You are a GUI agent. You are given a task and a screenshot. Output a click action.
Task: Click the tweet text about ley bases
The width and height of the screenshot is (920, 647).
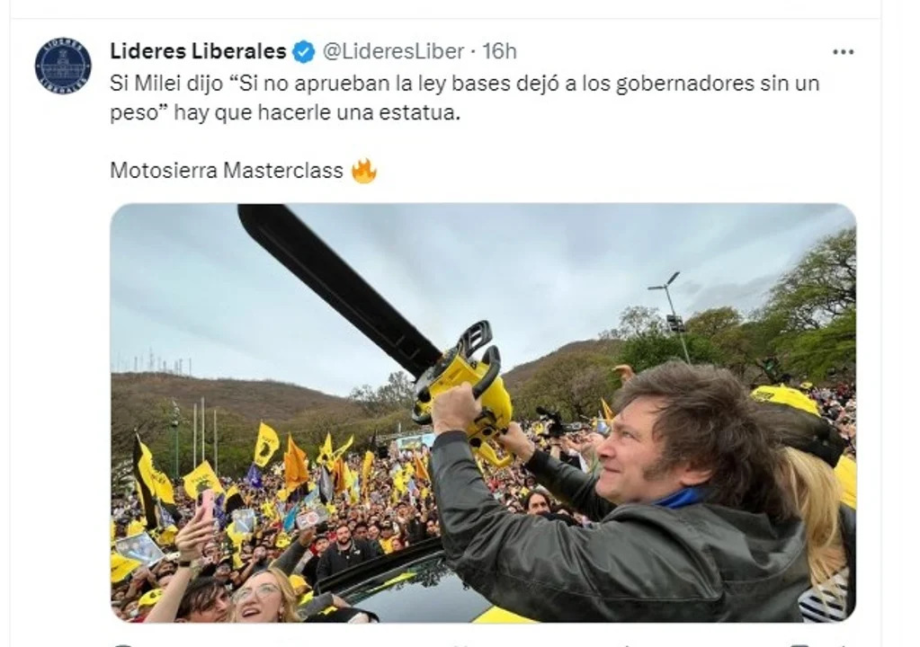tap(464, 97)
